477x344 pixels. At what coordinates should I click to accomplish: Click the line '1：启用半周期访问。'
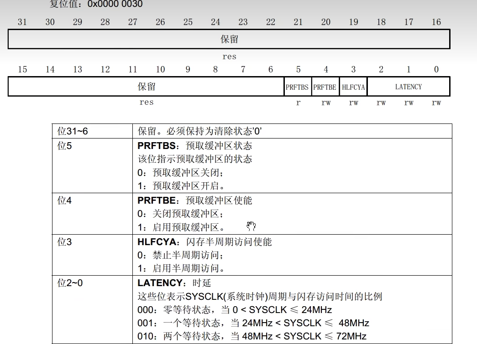click(x=181, y=268)
